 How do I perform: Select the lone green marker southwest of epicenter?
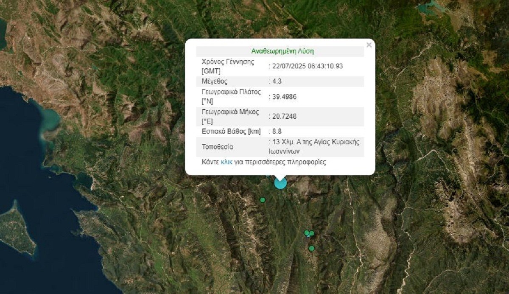coord(263,200)
